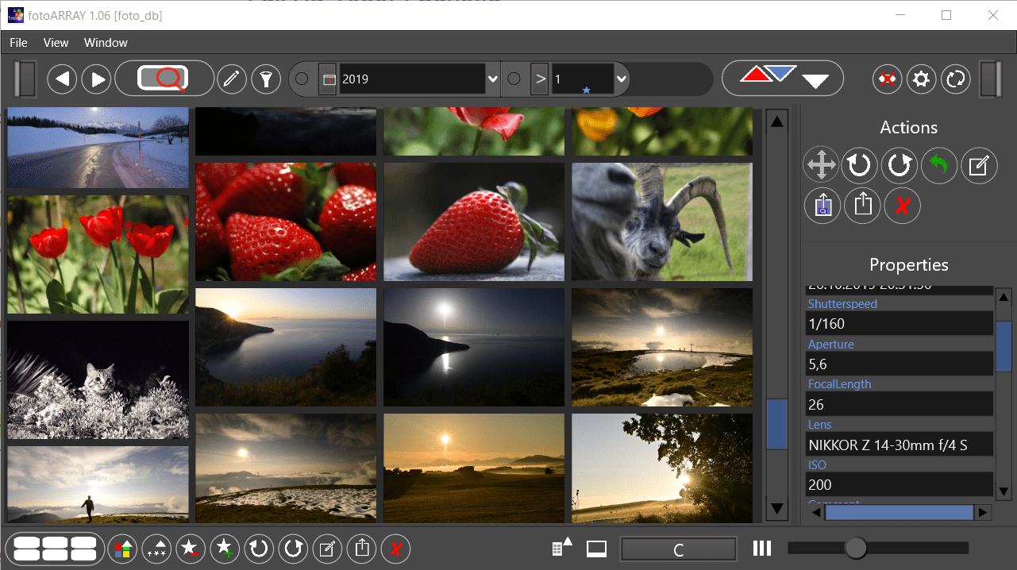Click the green undo arrow in Actions
This screenshot has width=1017, height=570.
click(x=939, y=165)
